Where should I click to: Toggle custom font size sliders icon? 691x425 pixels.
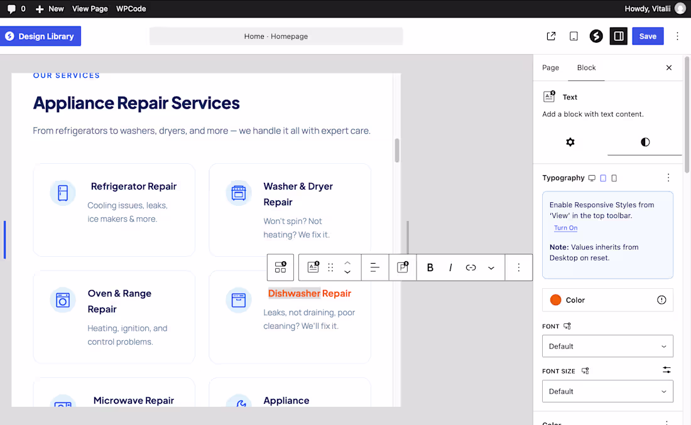tap(667, 370)
